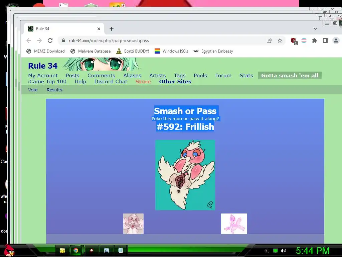
Task: Open the Windows ISOs bookmark
Action: 171,51
